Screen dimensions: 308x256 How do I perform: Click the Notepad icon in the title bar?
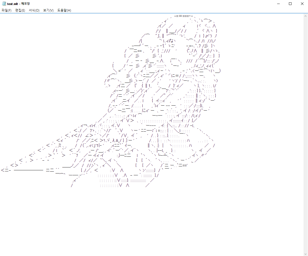tap(4, 4)
